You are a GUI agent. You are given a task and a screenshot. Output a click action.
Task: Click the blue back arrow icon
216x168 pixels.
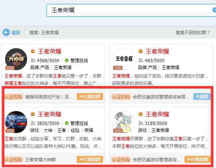[x=6, y=32]
